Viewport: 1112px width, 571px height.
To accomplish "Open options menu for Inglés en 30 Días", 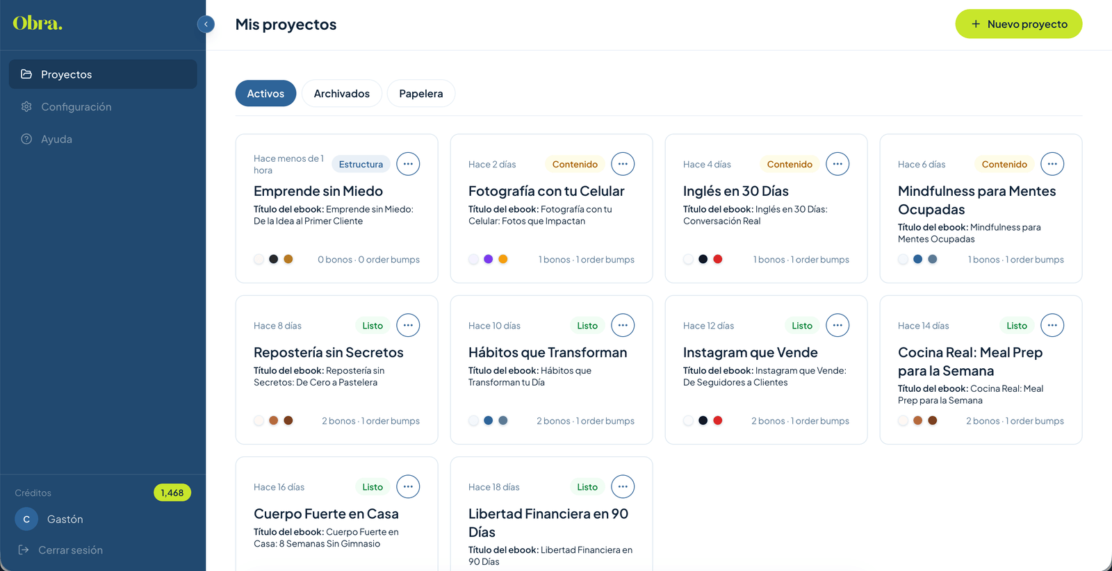I will 837,164.
